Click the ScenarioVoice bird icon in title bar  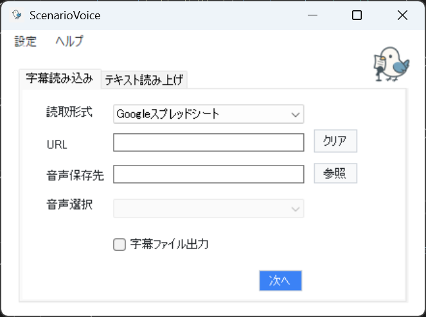(x=17, y=15)
